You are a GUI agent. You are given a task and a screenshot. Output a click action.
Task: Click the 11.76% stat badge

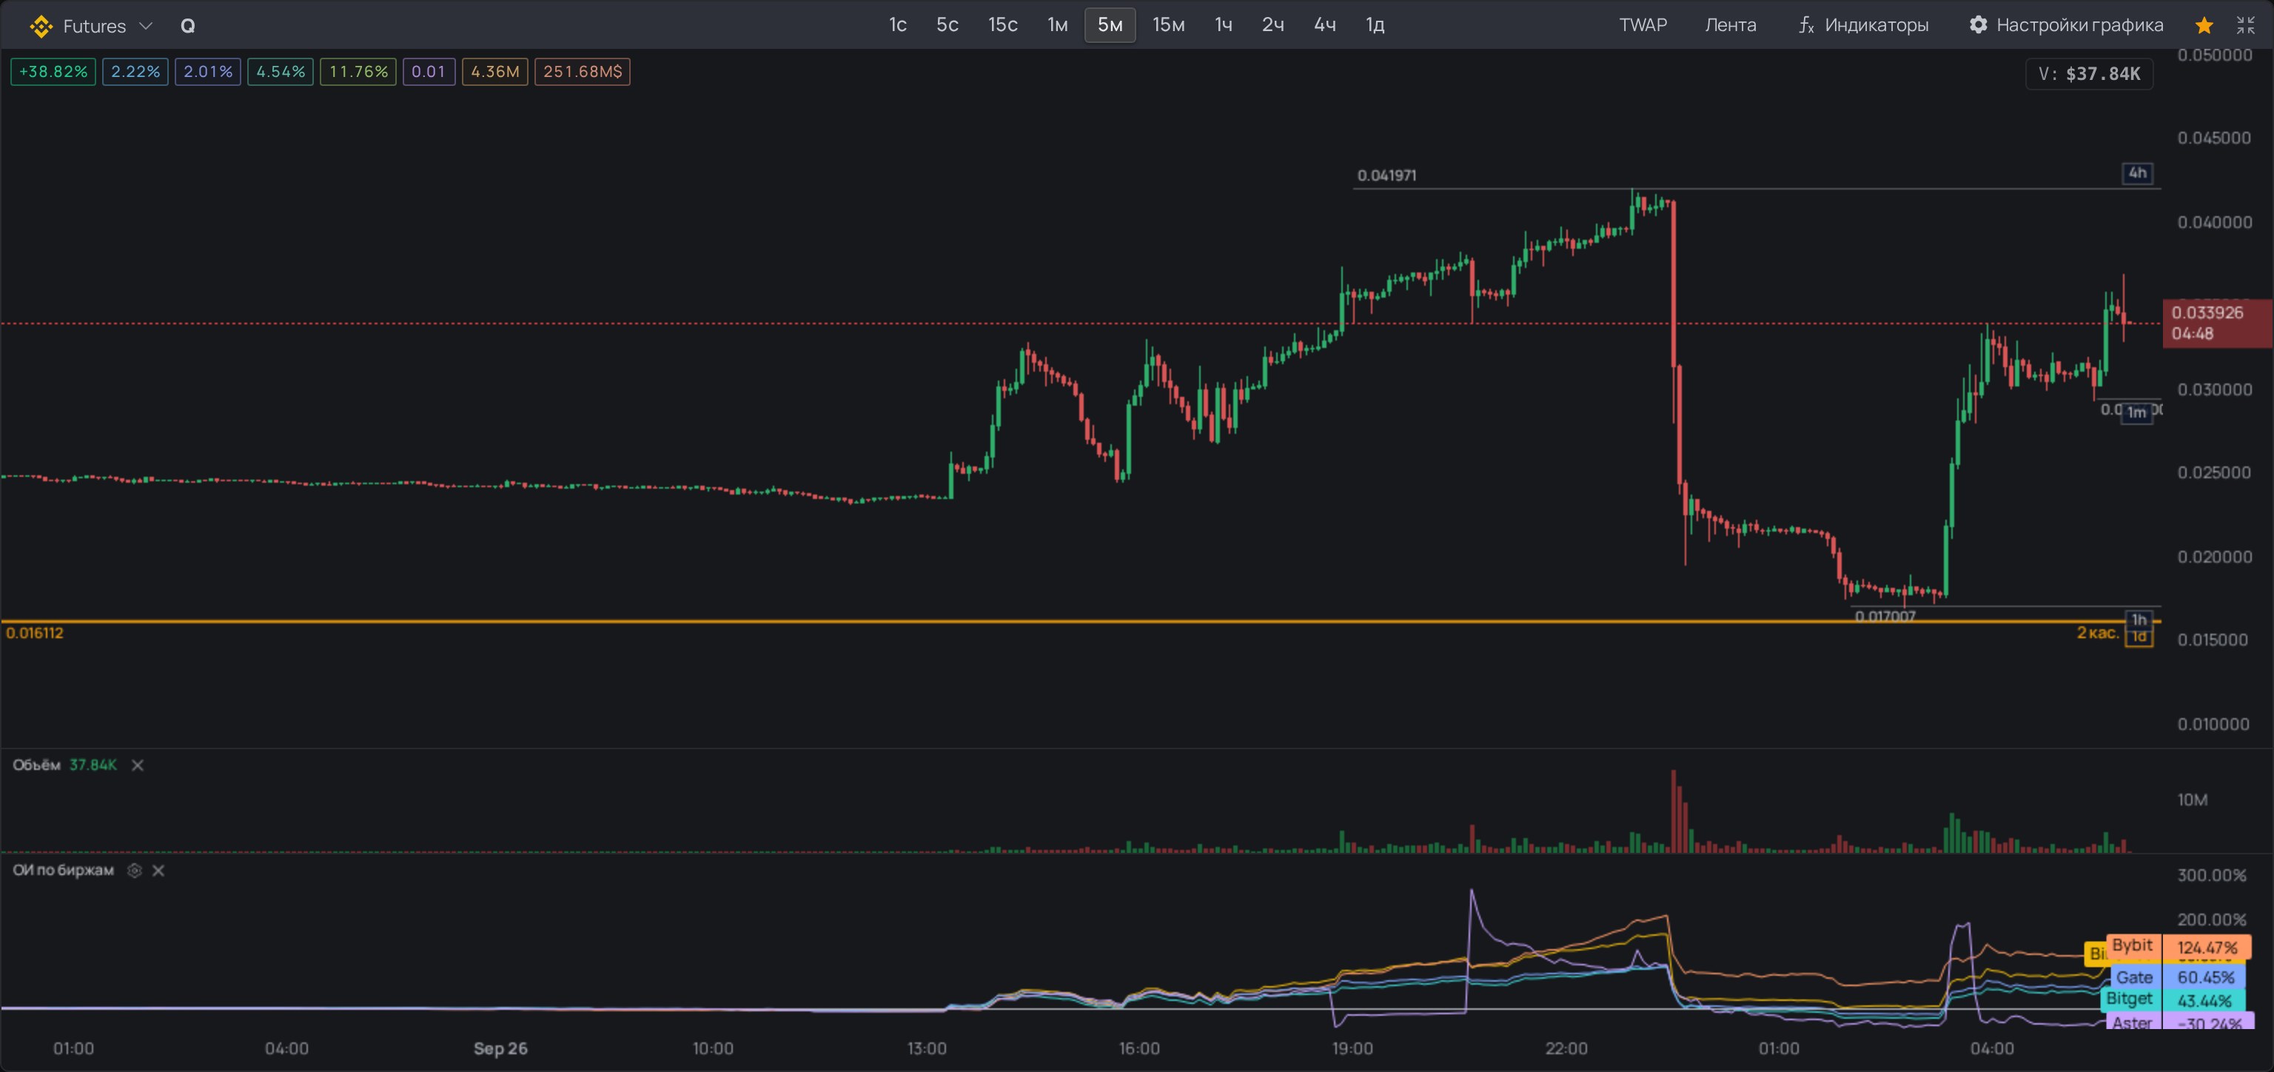click(x=358, y=72)
